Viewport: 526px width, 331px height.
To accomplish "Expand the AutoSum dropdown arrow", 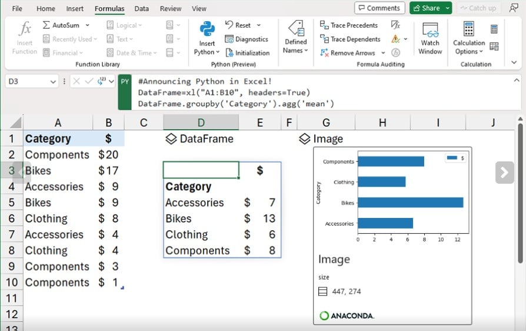I will pos(88,25).
